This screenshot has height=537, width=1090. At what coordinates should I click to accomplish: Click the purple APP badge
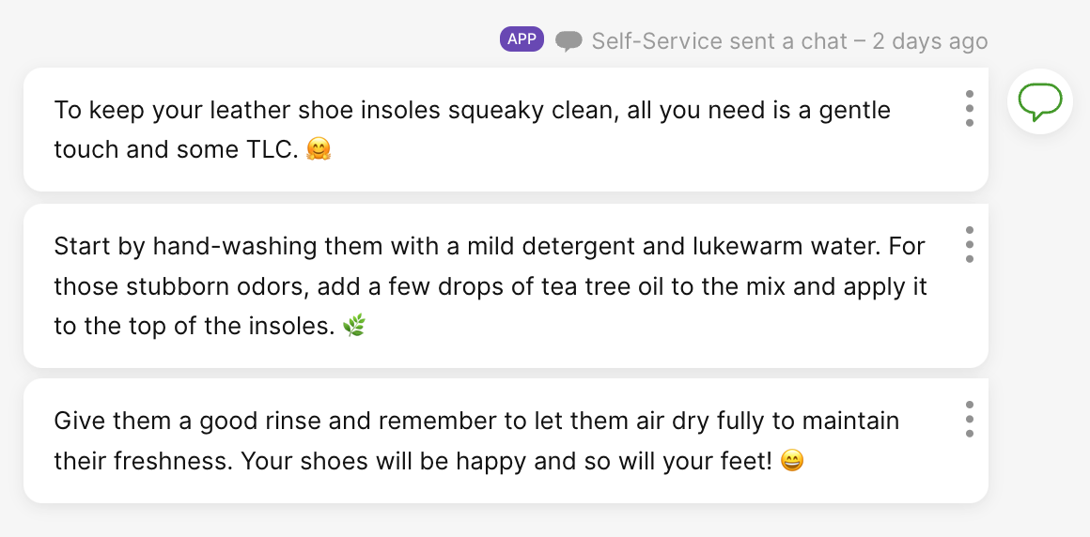click(x=522, y=38)
